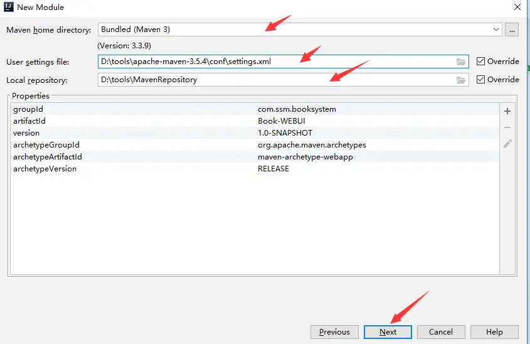530x344 pixels.
Task: Proceed with the Next button
Action: [388, 332]
